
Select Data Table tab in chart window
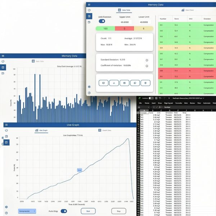coord(38,61)
